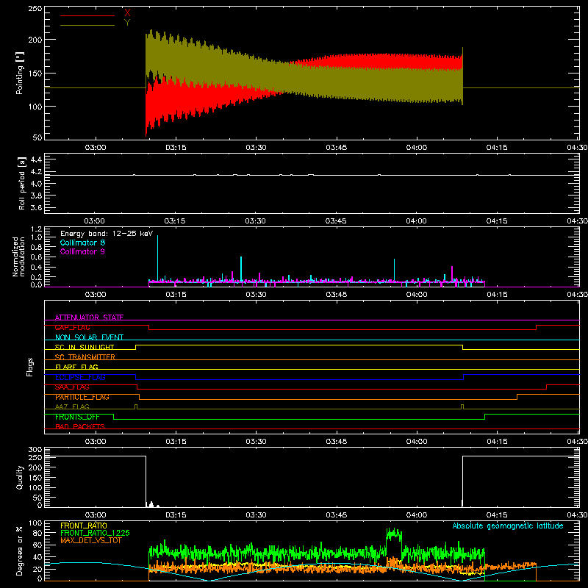Click the green FRONT_RATIO_1225 legend entry
588x588 pixels.
click(95, 533)
